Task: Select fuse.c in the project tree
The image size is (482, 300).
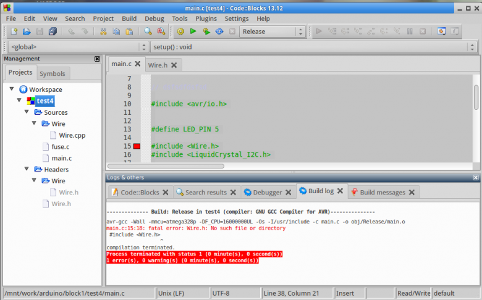Action: tap(61, 147)
